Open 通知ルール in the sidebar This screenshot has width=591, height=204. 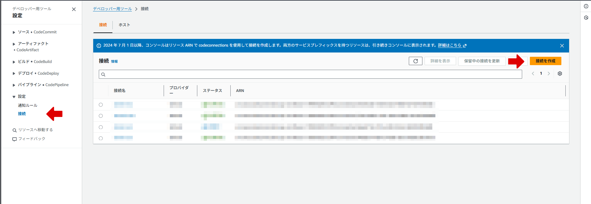click(x=27, y=106)
